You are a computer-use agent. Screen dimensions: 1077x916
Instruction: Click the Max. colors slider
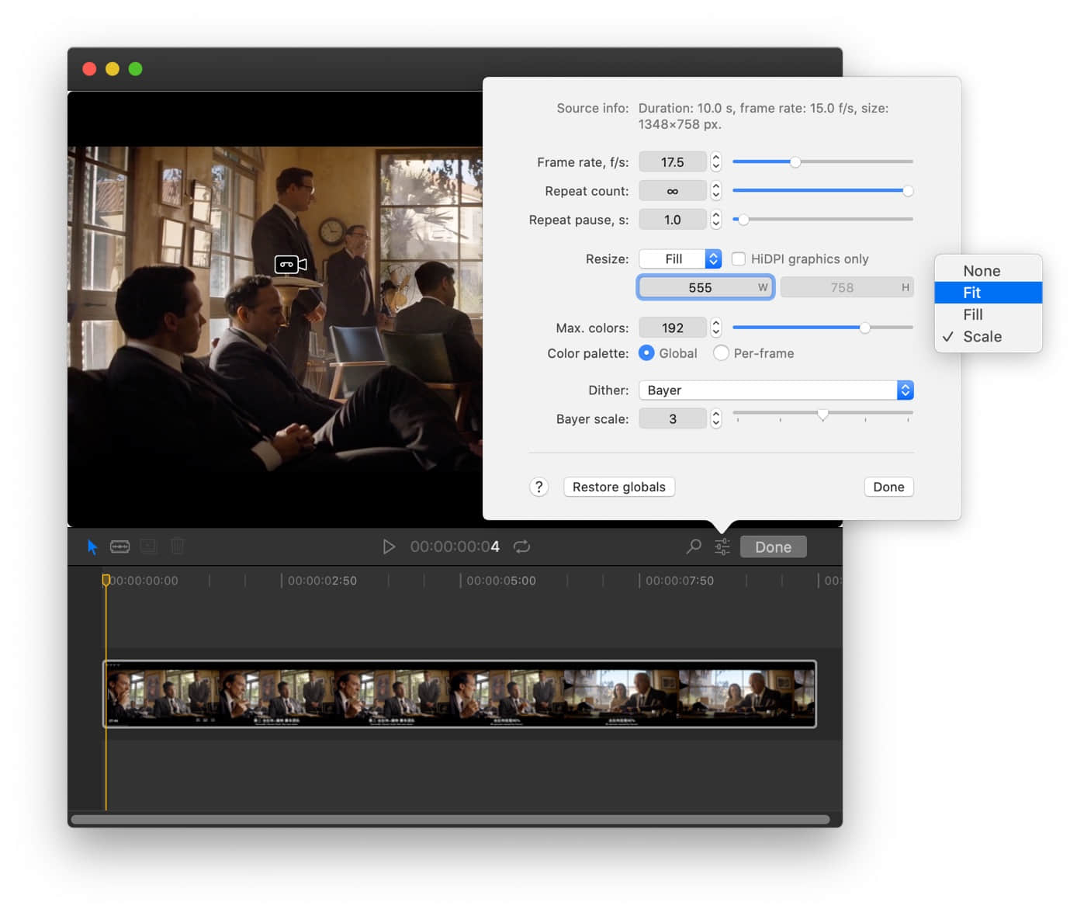pyautogui.click(x=822, y=328)
